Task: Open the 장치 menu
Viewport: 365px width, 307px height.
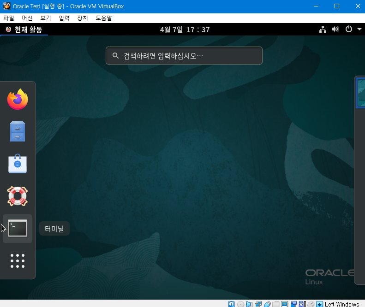Action: tap(83, 18)
